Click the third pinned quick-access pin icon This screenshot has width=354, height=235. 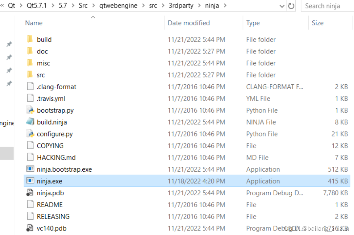9,70
